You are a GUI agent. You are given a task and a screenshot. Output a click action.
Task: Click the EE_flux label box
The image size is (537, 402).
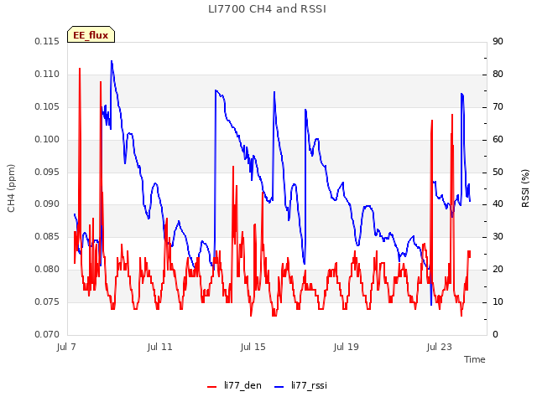[91, 34]
